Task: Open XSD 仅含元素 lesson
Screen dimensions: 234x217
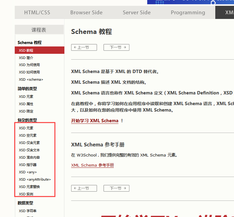Action: click(29, 143)
